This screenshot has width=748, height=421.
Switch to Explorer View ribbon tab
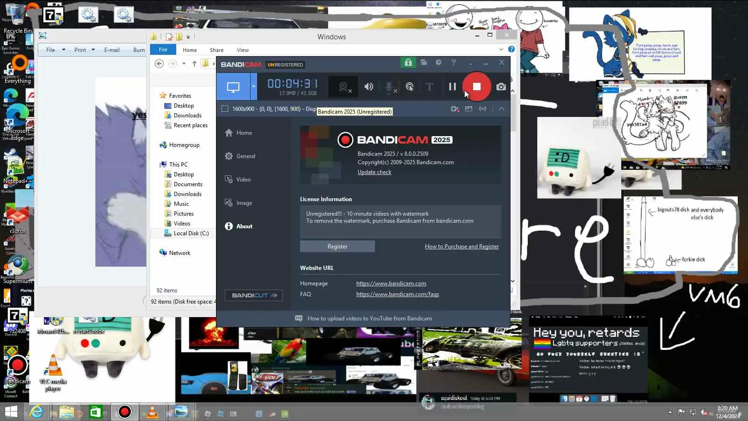(x=243, y=50)
